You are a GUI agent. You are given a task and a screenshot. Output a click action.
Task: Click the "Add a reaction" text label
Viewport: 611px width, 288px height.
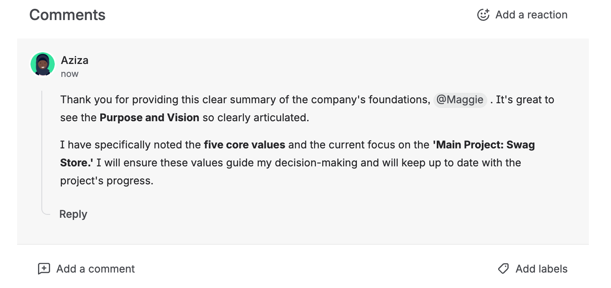[x=531, y=15]
